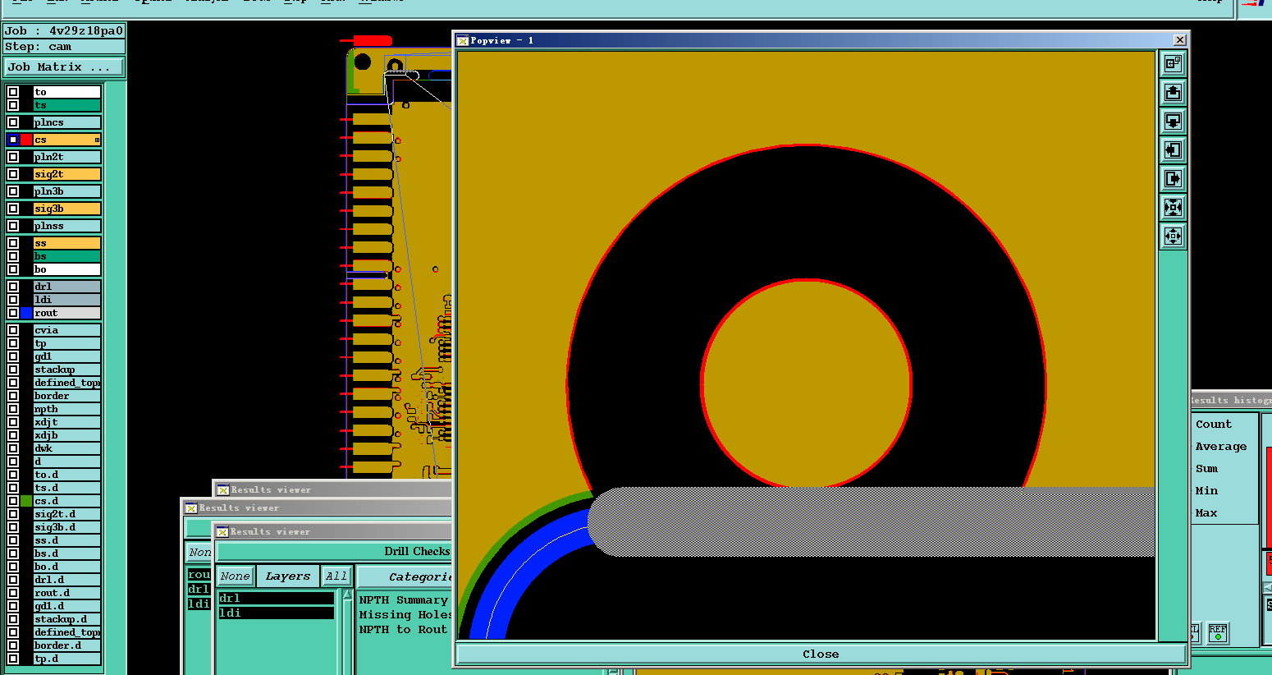Zoom out Popview using outward arrows icon
The image size is (1272, 675).
point(1173,236)
